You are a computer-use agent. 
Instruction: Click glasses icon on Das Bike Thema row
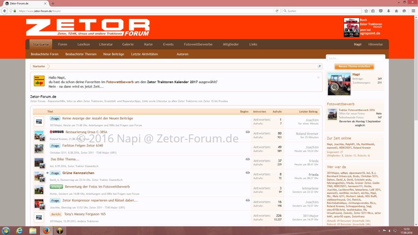tap(247, 159)
